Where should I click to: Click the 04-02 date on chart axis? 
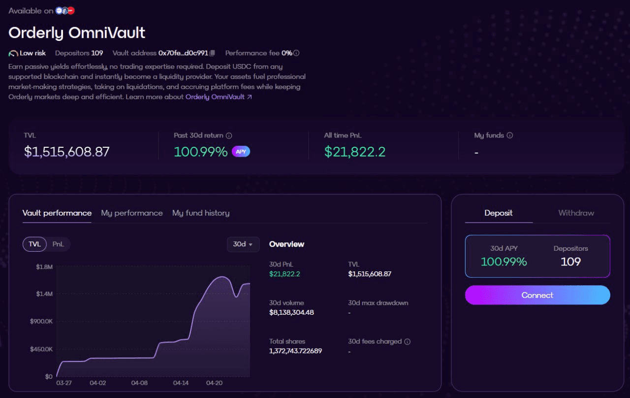(x=98, y=383)
